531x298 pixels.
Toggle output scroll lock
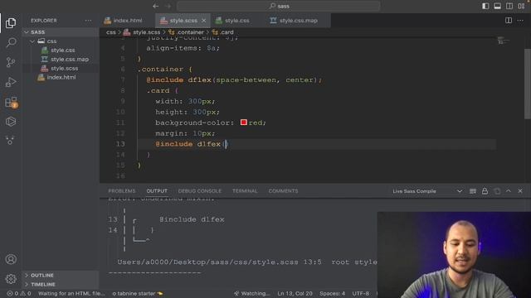coord(485,191)
